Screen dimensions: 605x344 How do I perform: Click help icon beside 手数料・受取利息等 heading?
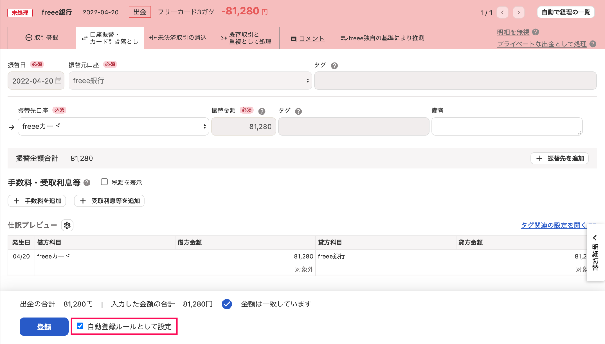coord(87,183)
